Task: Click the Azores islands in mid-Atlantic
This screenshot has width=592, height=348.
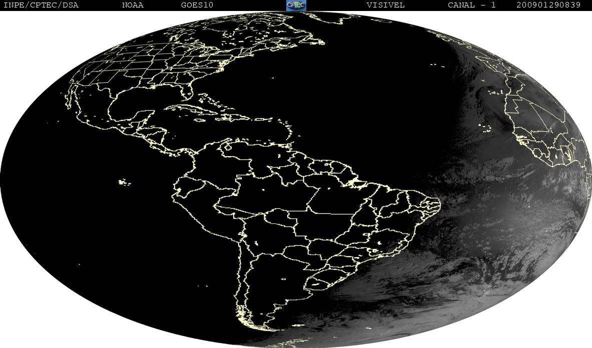Action: coord(437,65)
